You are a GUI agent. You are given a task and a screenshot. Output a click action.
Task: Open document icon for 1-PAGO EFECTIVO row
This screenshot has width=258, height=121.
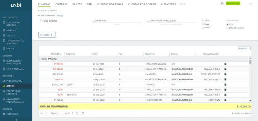pos(225,90)
